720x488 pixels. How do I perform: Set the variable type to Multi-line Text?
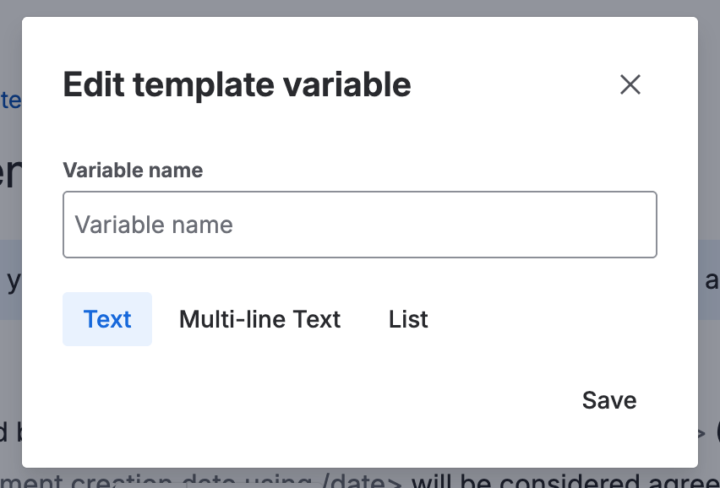point(259,319)
